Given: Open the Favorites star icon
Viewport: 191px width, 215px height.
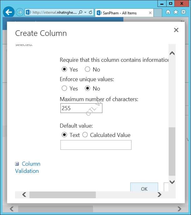Looking at the screenshot, I should tap(176, 12).
